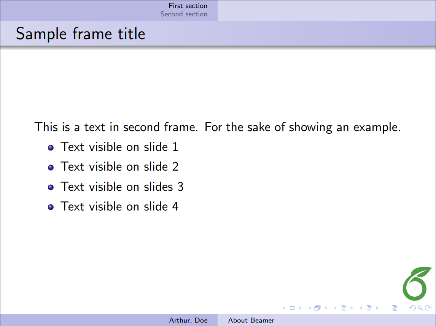Viewport: 436px width, 326px height.
Task: Click the About Beamer footer title
Action: click(x=251, y=320)
